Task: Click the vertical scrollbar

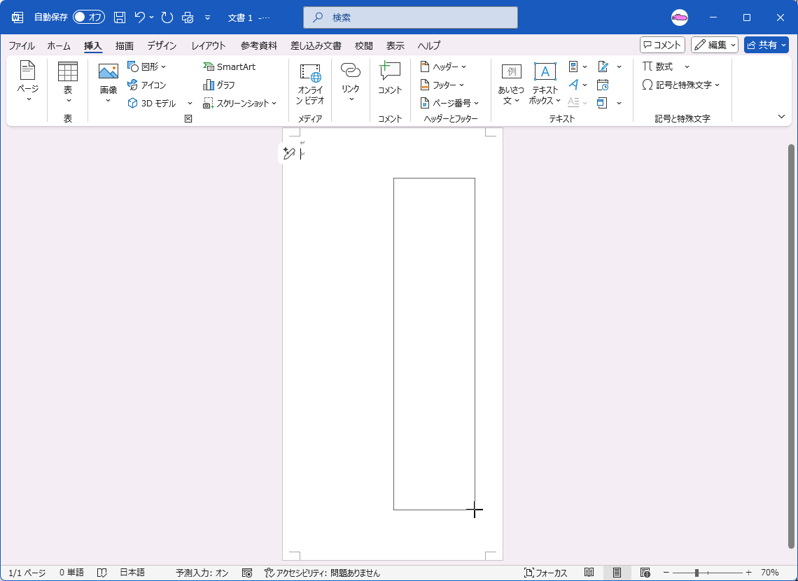Action: tap(791, 346)
